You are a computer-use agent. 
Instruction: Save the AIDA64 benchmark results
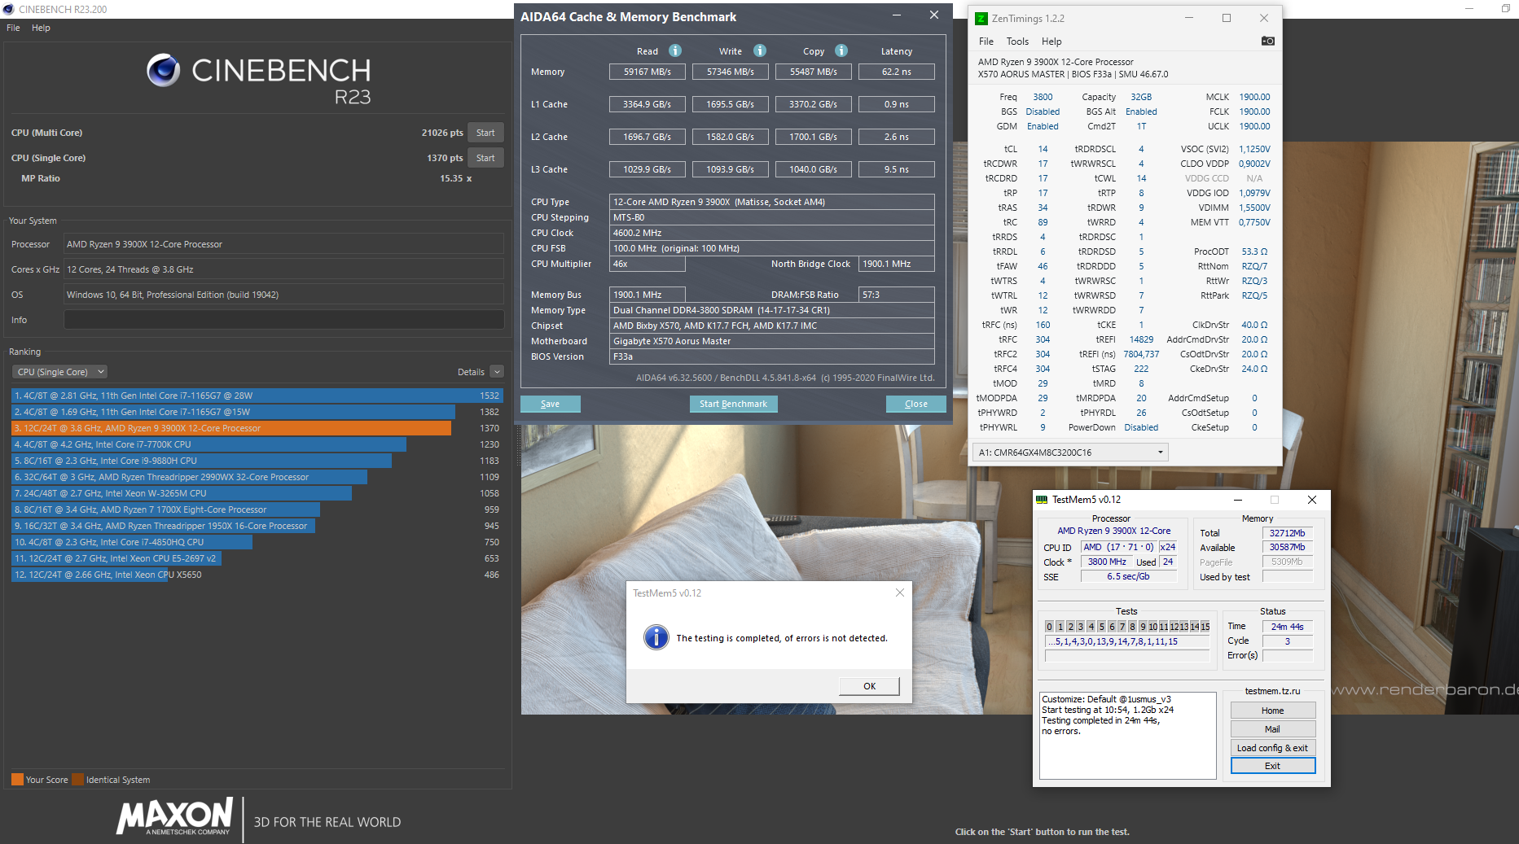551,404
